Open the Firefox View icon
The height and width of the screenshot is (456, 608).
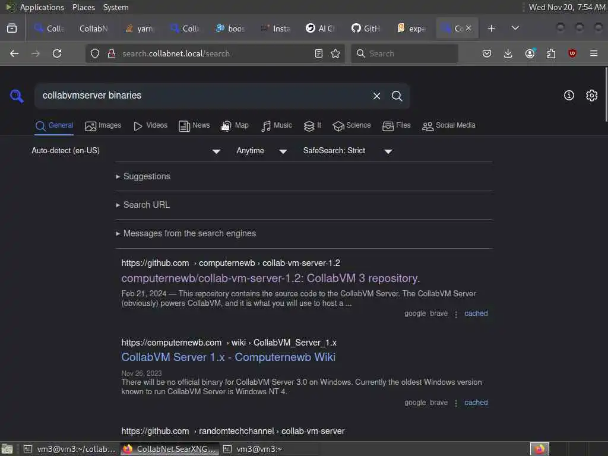(12, 28)
